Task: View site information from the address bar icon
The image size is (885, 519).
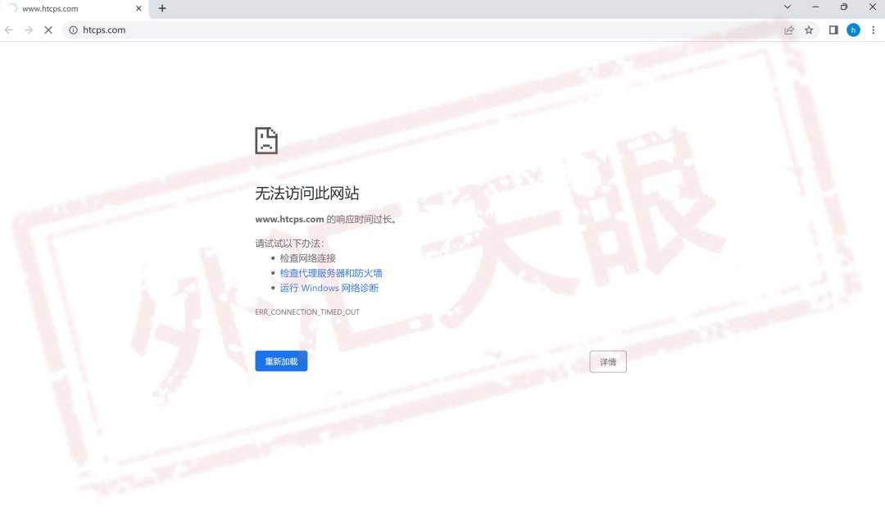Action: (x=73, y=30)
